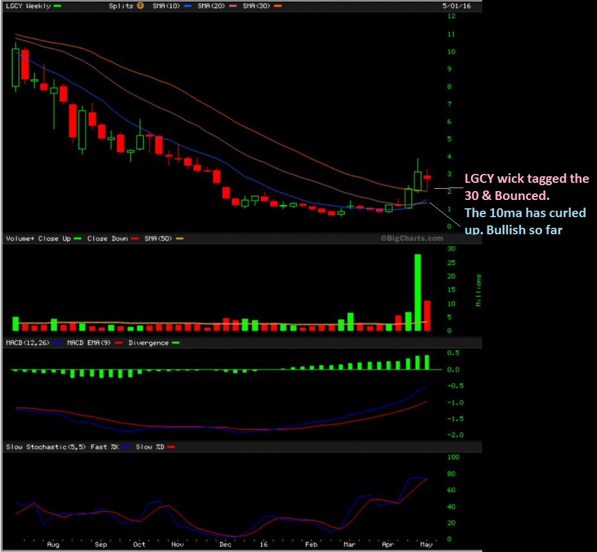Click the pink 'LGCY wick tagged the 30' annotation
The width and height of the screenshot is (597, 552).
pos(526,186)
